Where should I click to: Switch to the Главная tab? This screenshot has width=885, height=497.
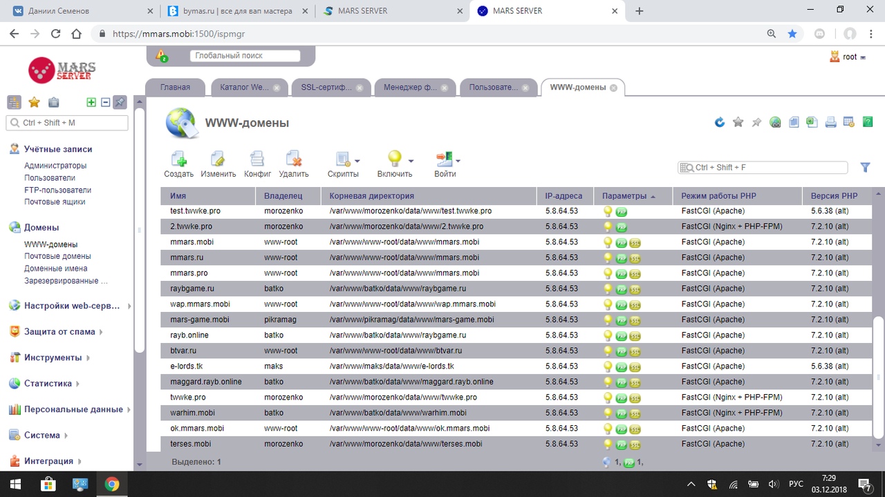(175, 88)
